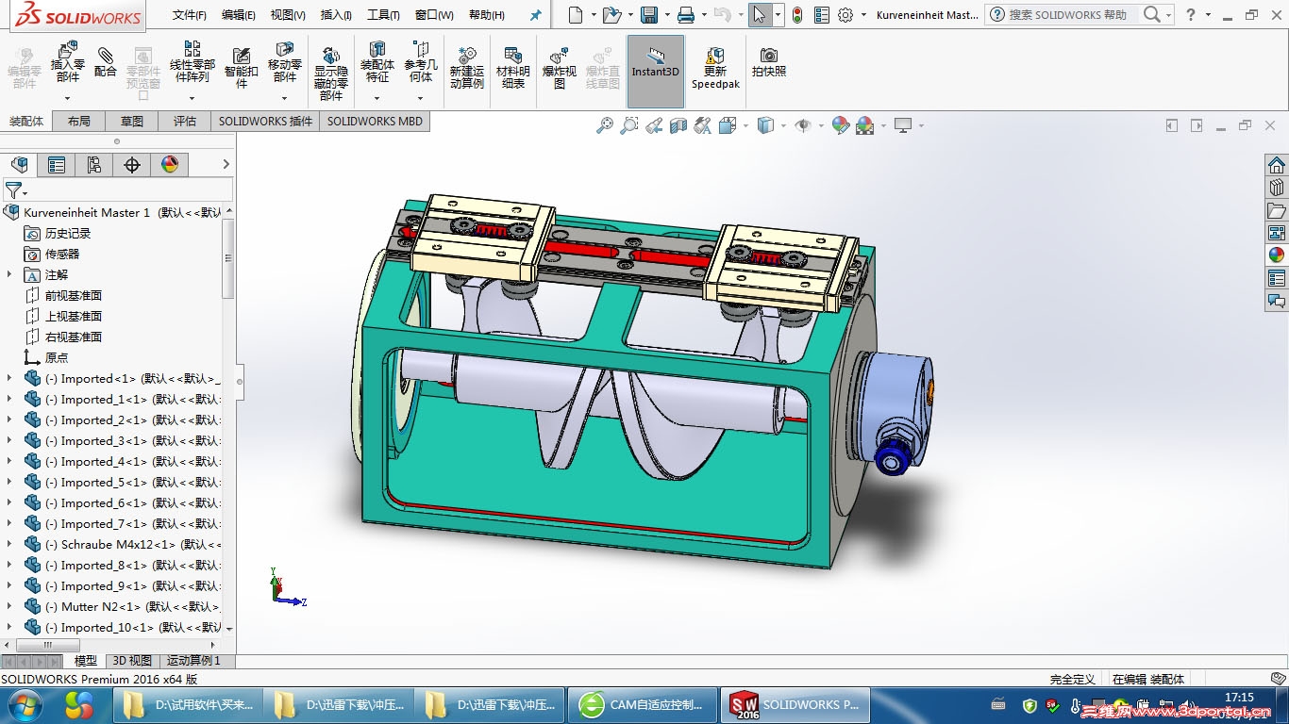
Task: Click the 参考几何体 Reference Geometry icon
Action: click(x=421, y=62)
